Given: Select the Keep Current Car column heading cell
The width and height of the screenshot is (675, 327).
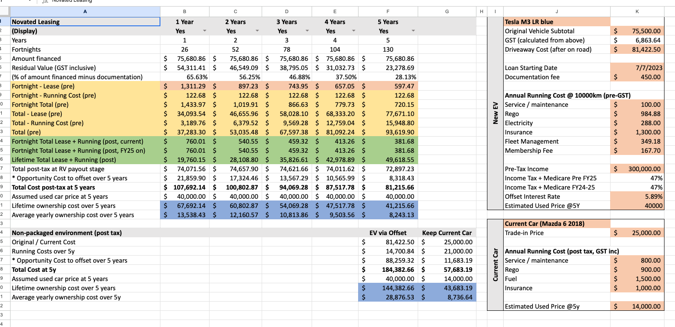Looking at the screenshot, I should [x=447, y=233].
